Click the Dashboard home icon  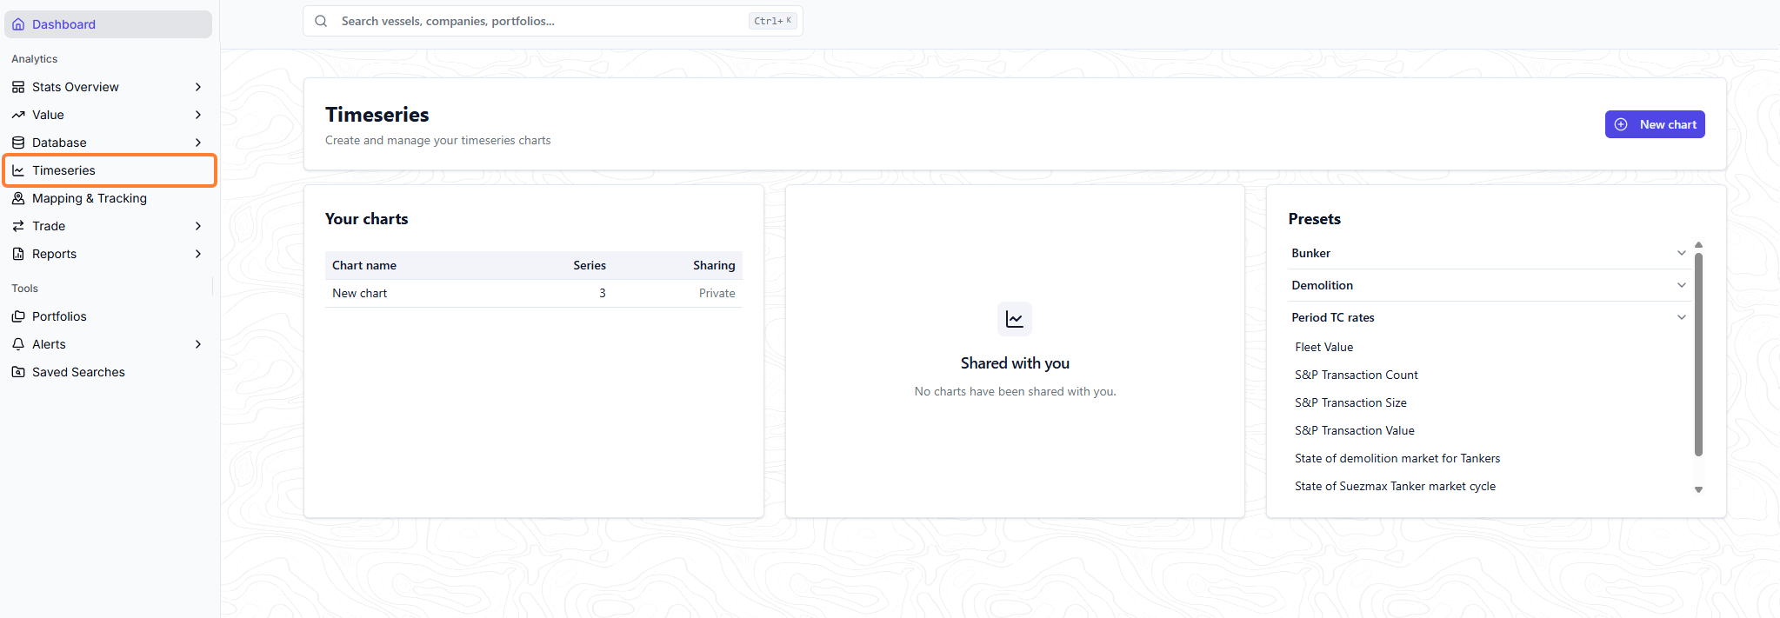[18, 24]
